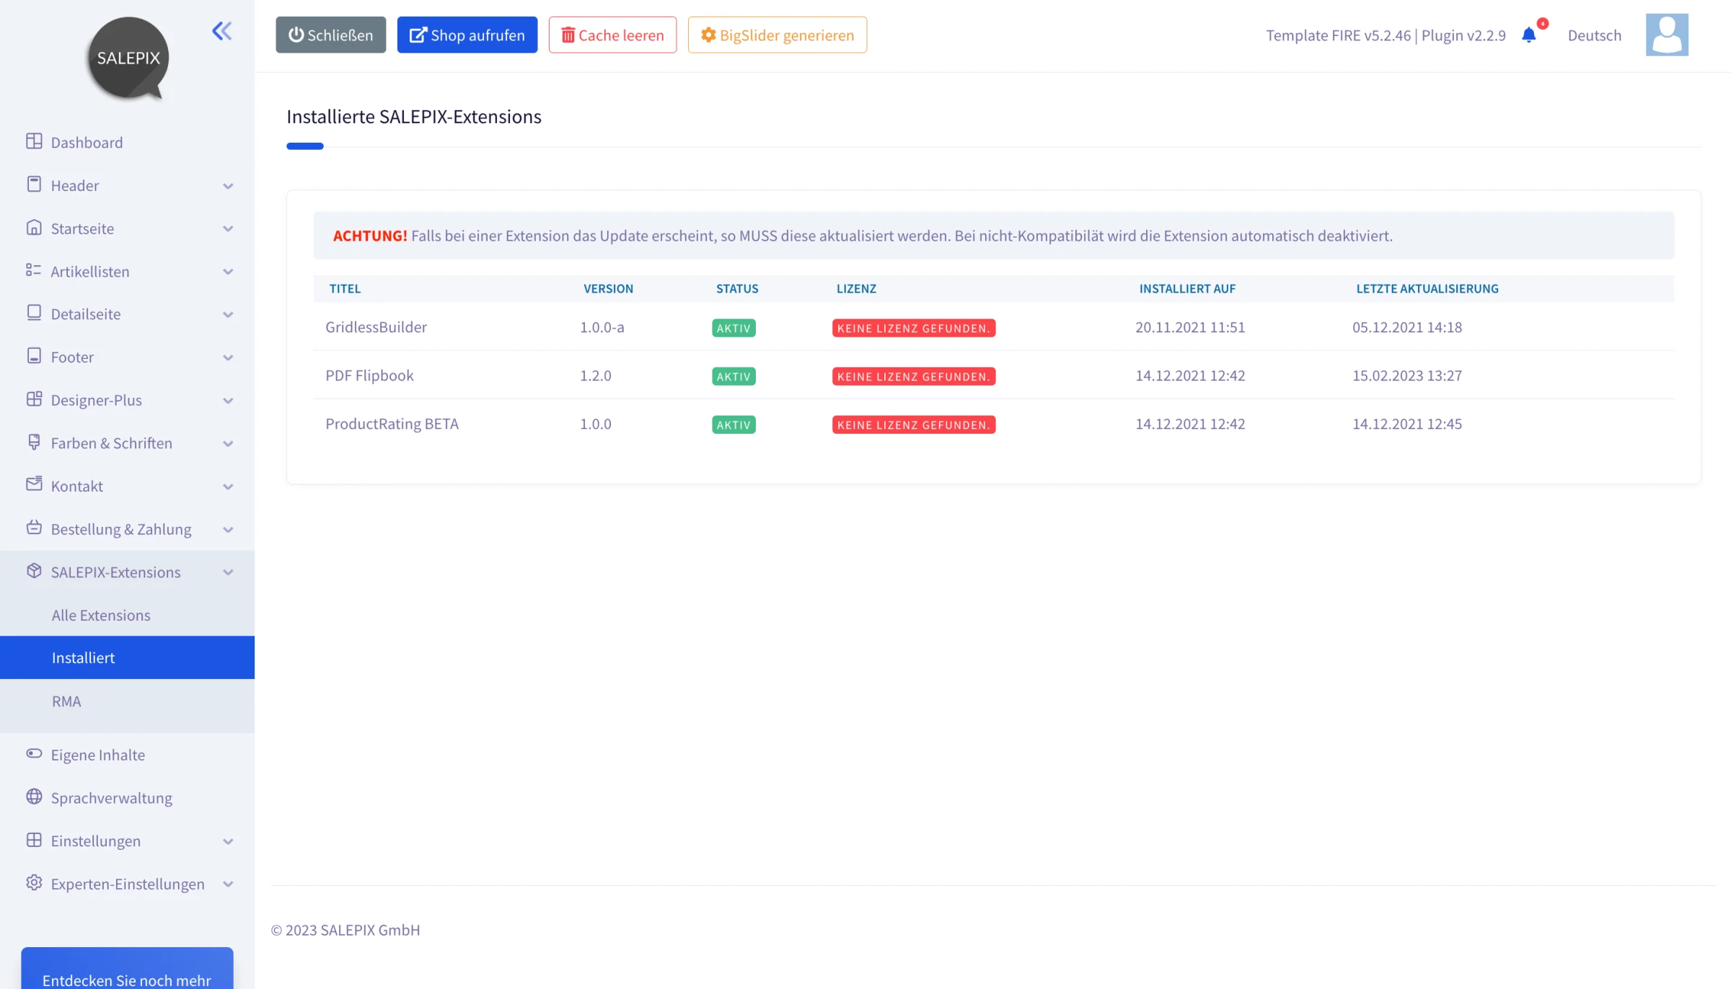The height and width of the screenshot is (989, 1731).
Task: Expand the Farben & Schriften chevron
Action: pos(228,444)
